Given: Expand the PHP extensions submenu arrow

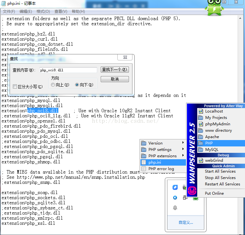Looking at the screenshot, I should (x=183, y=155).
